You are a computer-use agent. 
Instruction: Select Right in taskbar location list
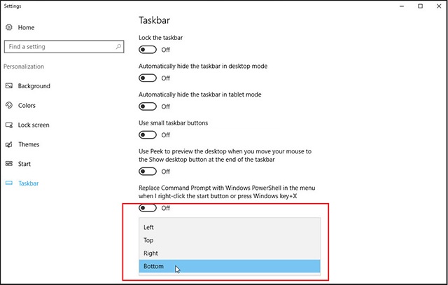coord(230,253)
